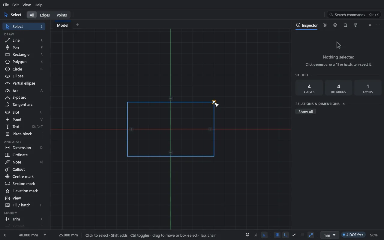
Task: Select the Slot tool
Action: point(24,112)
